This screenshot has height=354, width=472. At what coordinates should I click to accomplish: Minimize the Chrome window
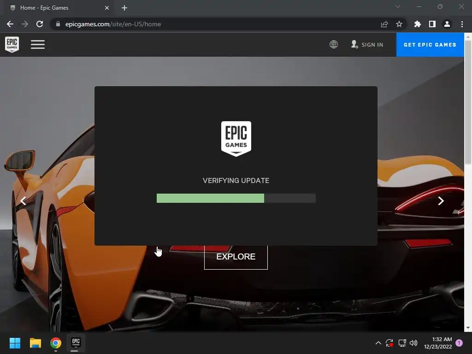click(x=419, y=6)
